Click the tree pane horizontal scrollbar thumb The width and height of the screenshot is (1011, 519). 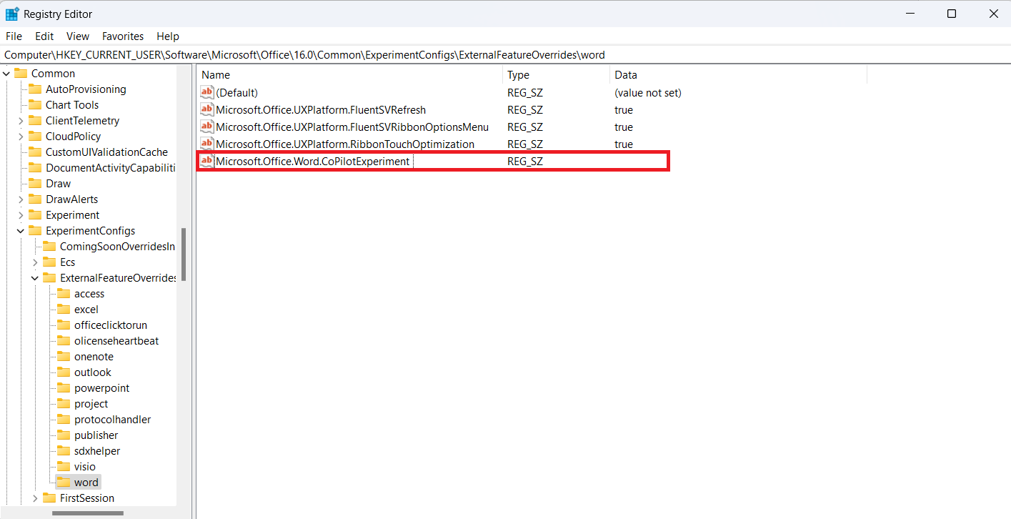click(x=88, y=513)
